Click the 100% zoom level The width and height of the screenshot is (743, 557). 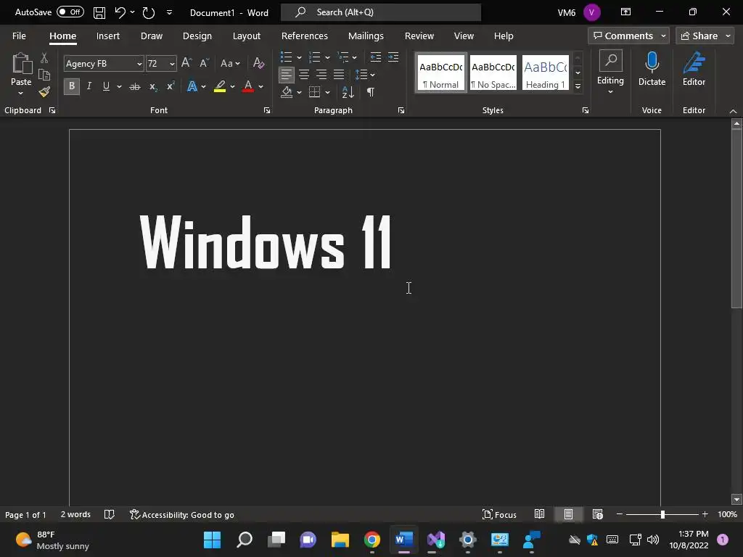tap(727, 514)
